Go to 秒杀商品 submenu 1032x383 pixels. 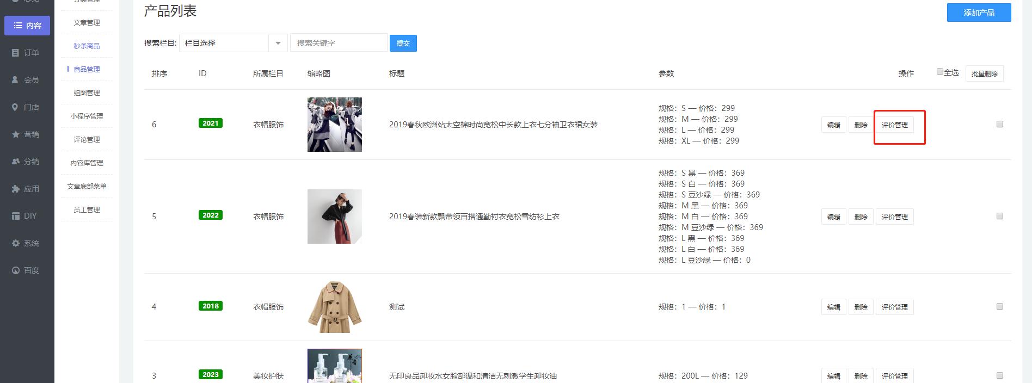(x=87, y=46)
